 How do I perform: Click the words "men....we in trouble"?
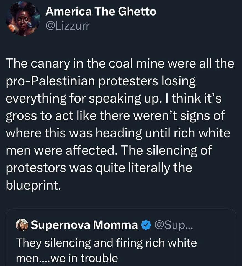pyautogui.click(x=66, y=258)
